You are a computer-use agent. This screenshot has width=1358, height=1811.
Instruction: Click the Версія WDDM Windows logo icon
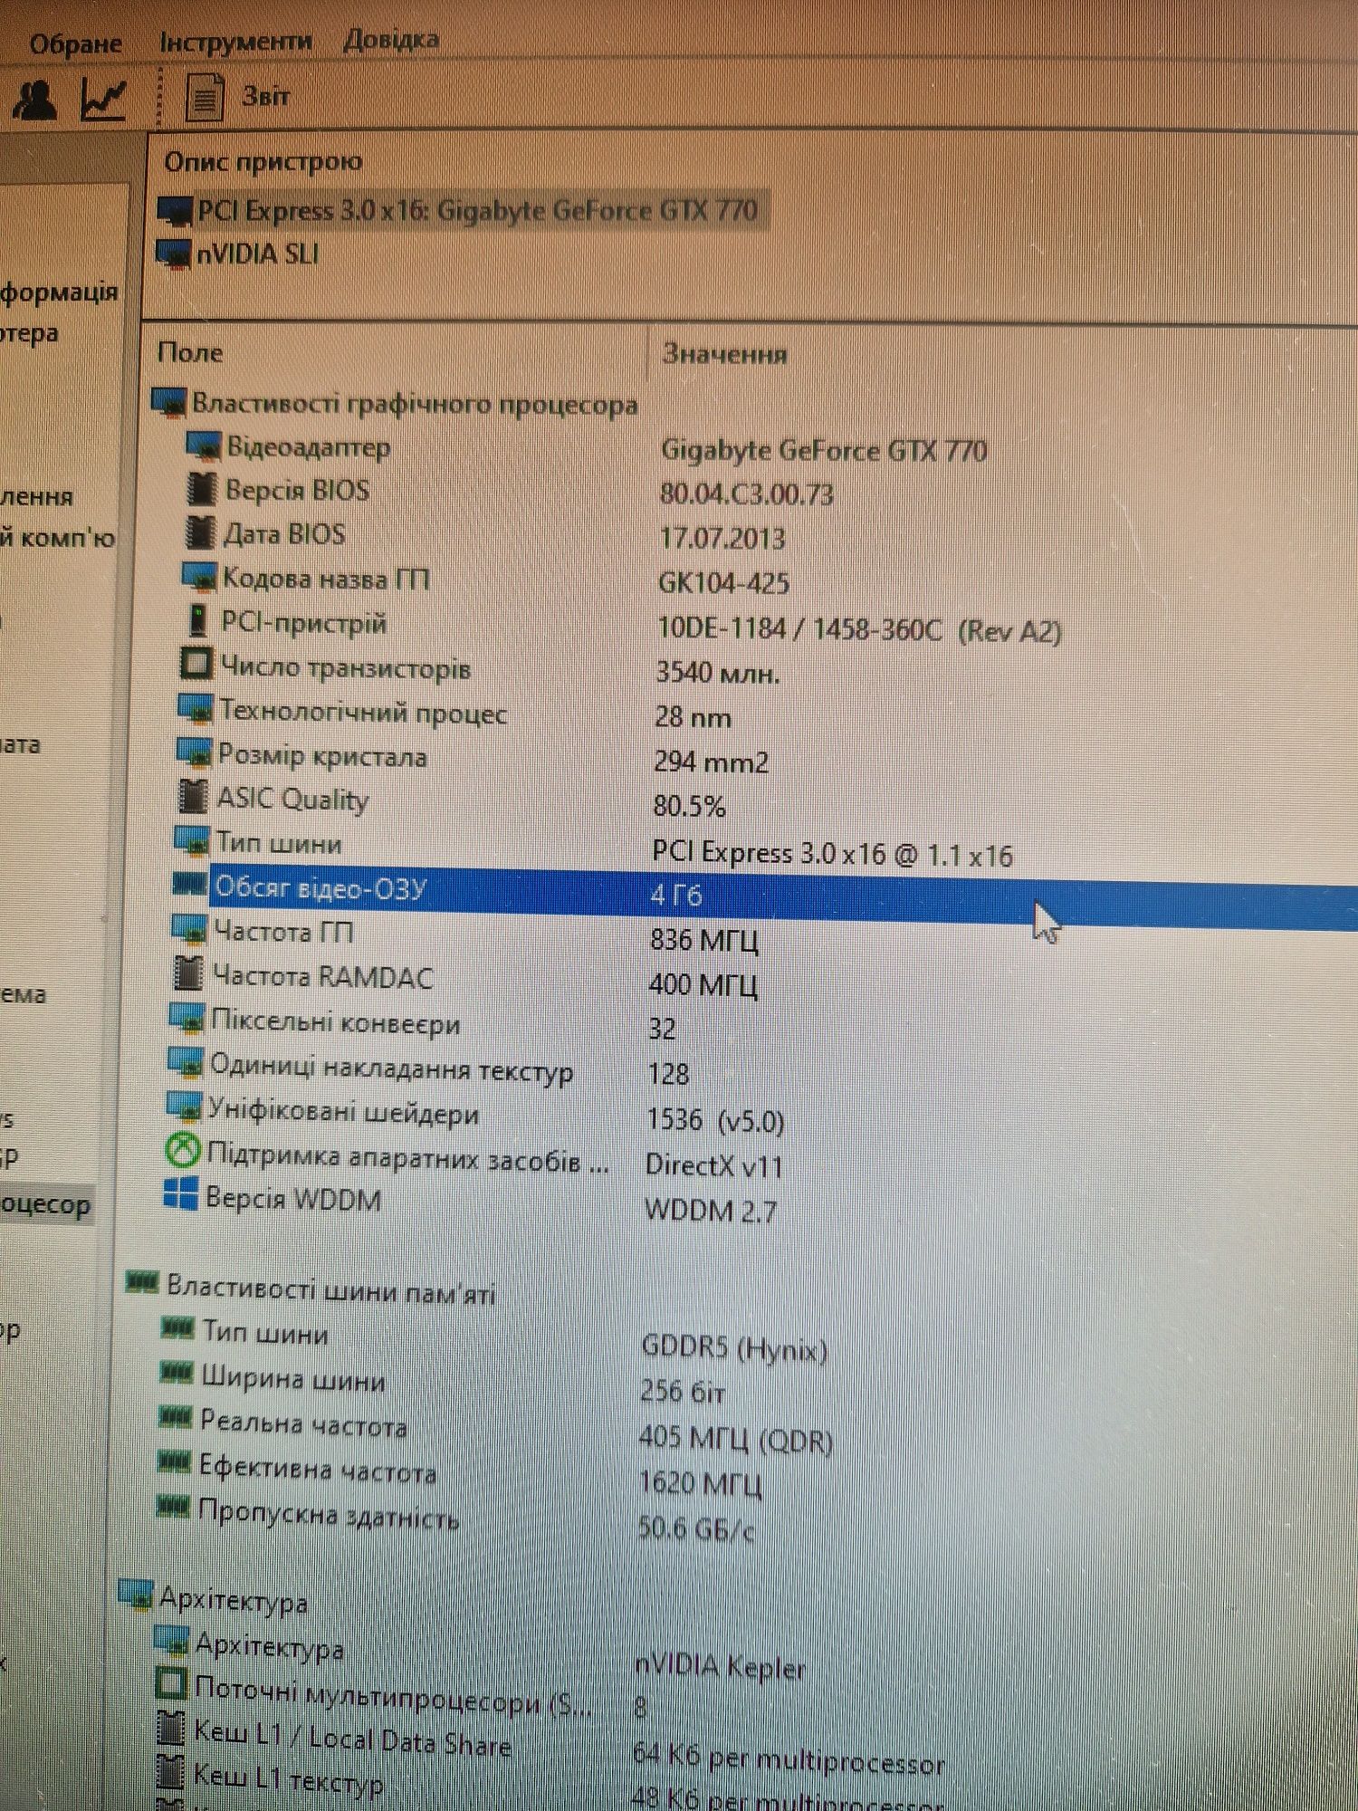(x=180, y=1194)
